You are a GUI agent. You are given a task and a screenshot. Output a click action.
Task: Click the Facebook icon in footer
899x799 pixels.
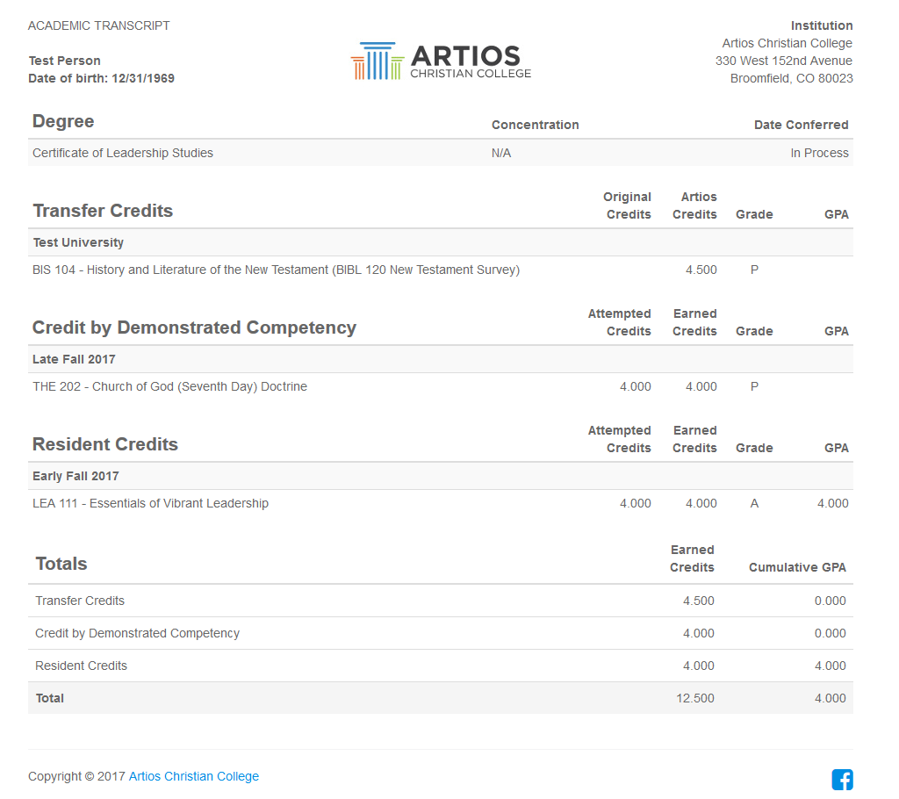842,779
